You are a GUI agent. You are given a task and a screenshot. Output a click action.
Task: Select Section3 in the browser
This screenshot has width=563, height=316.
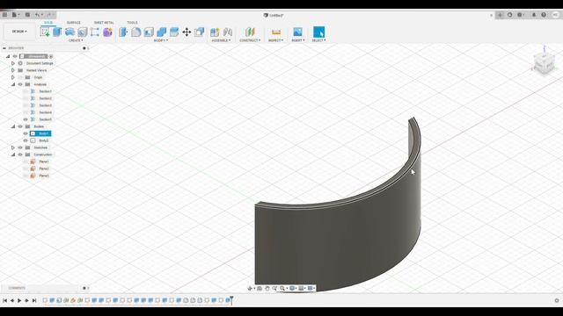(x=45, y=105)
